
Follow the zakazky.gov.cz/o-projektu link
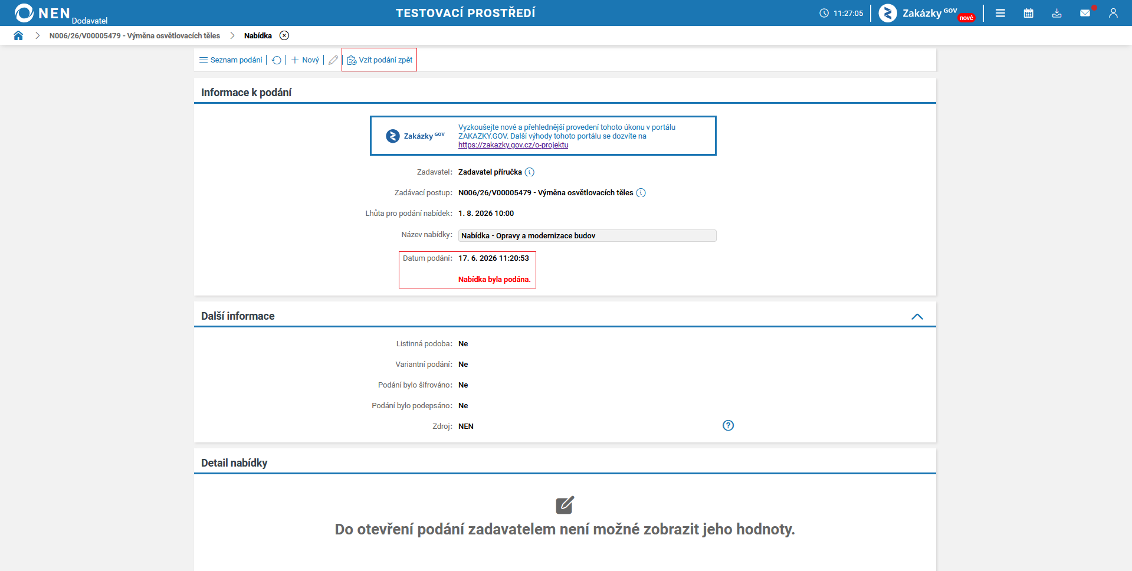513,145
